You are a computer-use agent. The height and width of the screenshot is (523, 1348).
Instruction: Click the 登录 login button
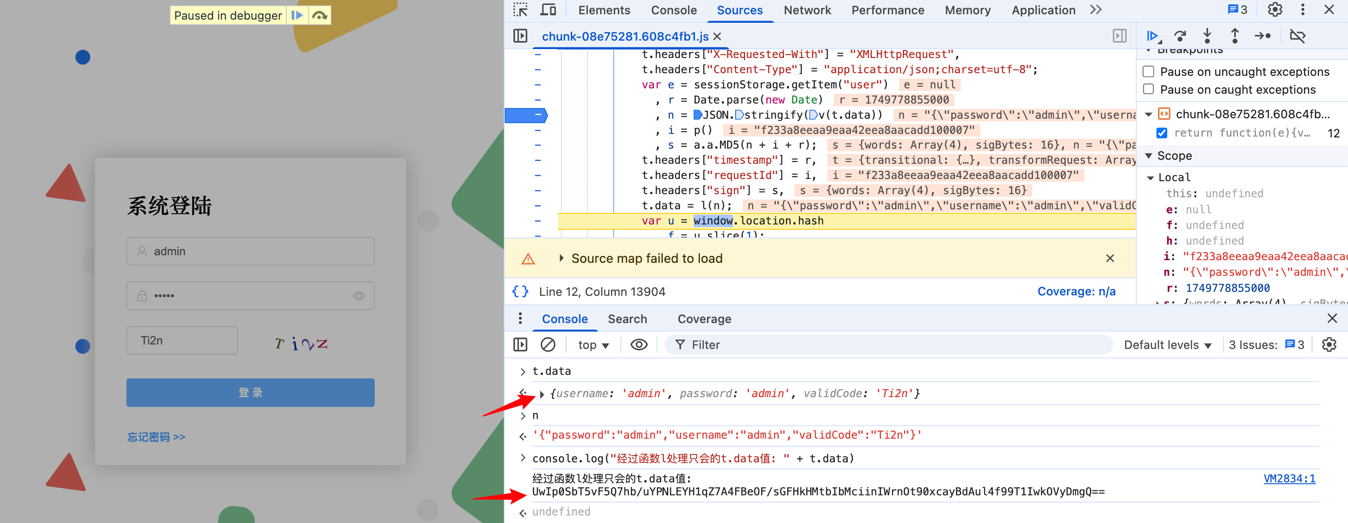pos(250,392)
